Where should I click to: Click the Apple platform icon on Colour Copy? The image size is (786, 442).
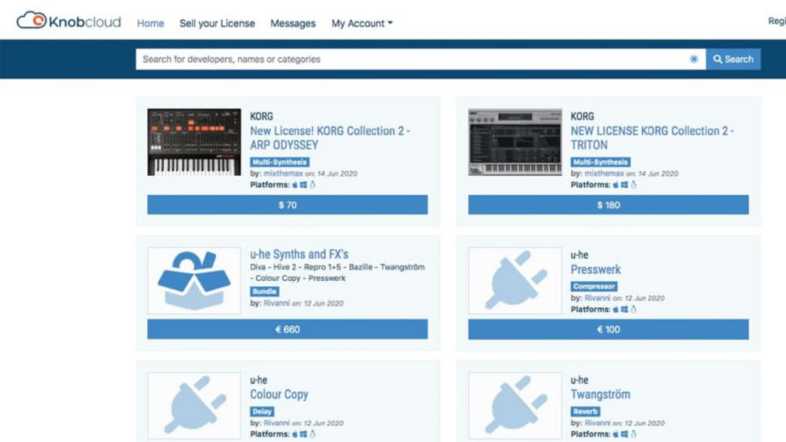tap(294, 434)
